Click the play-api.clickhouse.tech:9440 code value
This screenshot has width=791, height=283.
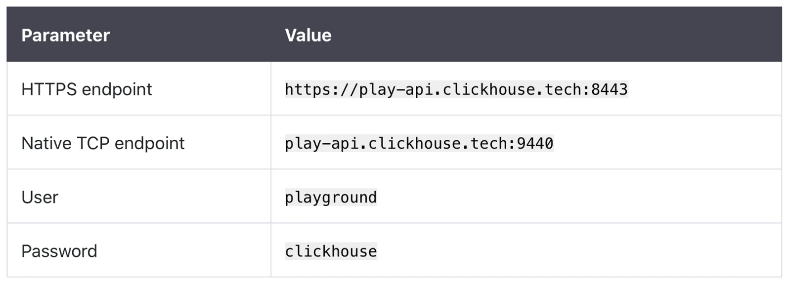419,143
